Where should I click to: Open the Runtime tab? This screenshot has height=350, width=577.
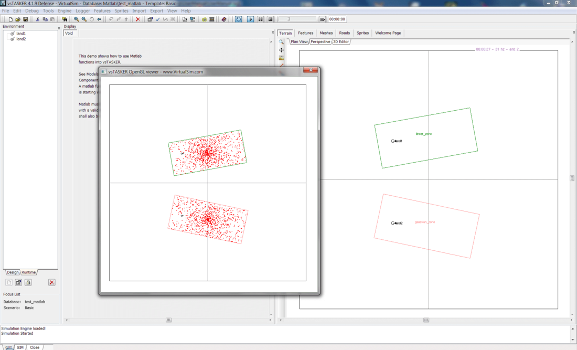click(x=29, y=272)
